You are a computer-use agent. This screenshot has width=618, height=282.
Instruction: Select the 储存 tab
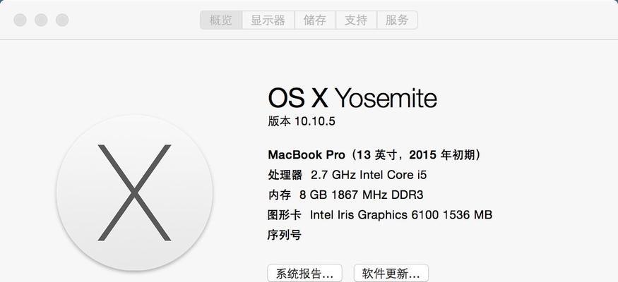coord(315,20)
